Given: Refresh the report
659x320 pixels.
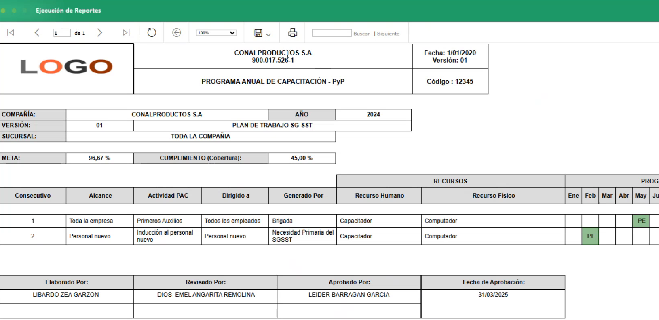Looking at the screenshot, I should tap(152, 33).
